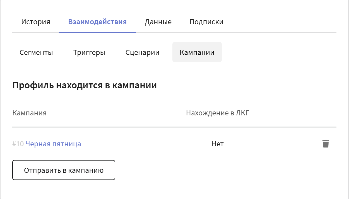This screenshot has width=349, height=199.
Task: Switch to the Данные tab
Action: point(158,22)
